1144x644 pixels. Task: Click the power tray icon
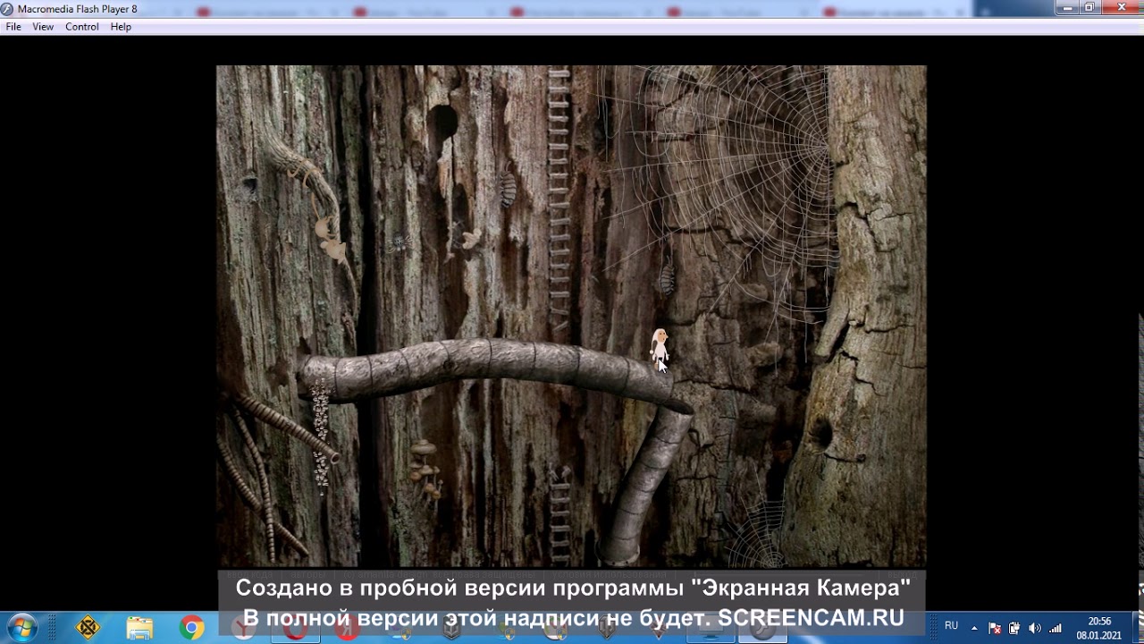pos(1014,628)
